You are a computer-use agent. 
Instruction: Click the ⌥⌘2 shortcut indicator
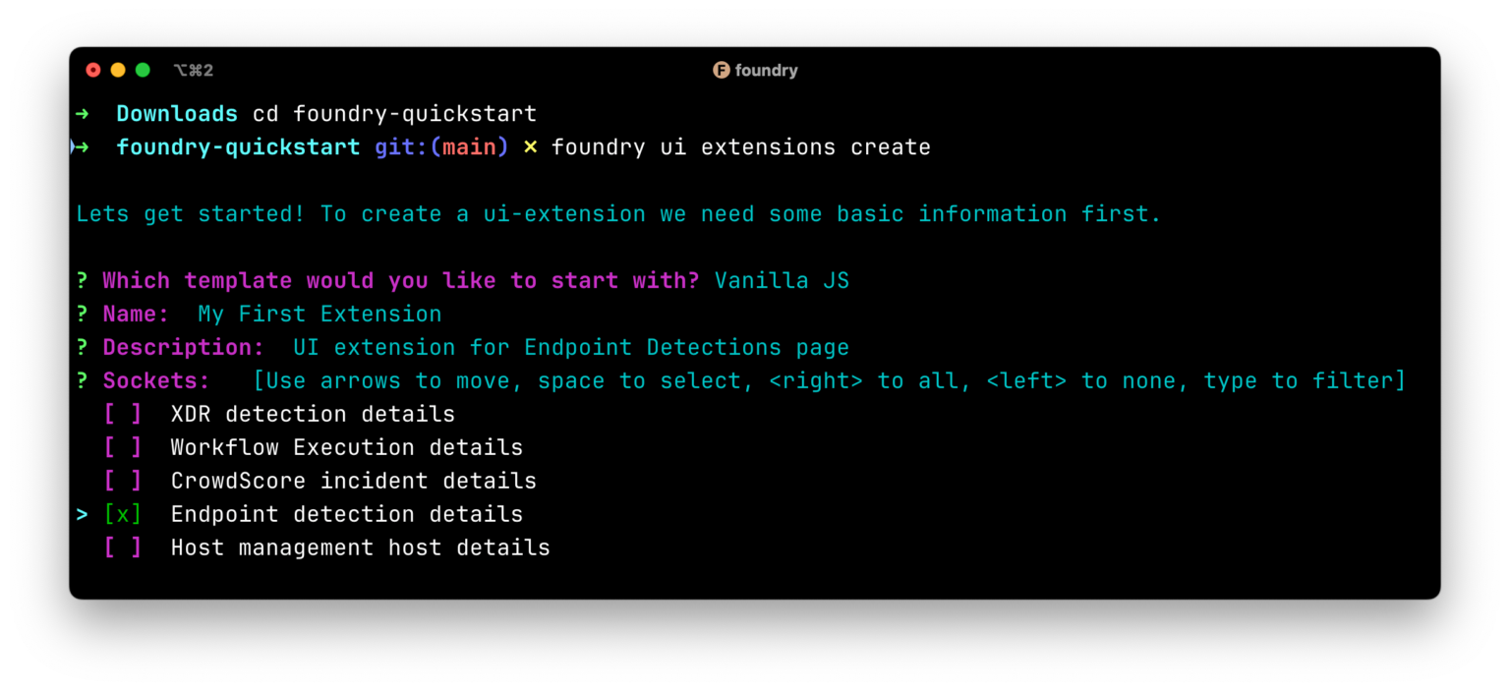193,70
